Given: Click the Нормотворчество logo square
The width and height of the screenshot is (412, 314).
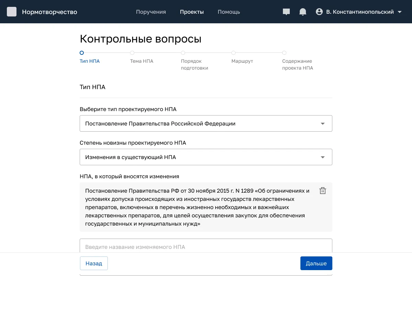Looking at the screenshot, I should [x=12, y=12].
